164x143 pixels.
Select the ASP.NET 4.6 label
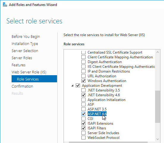pyautogui.click(x=97, y=114)
